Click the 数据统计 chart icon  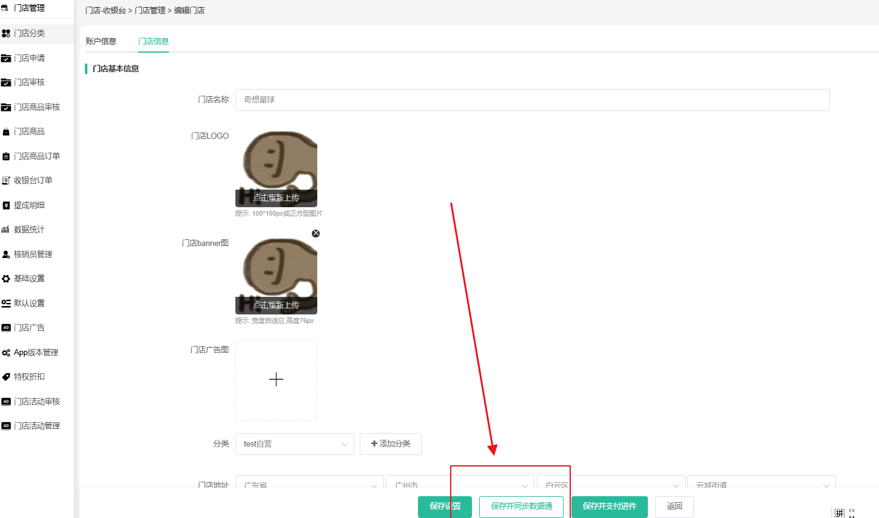[x=6, y=230]
